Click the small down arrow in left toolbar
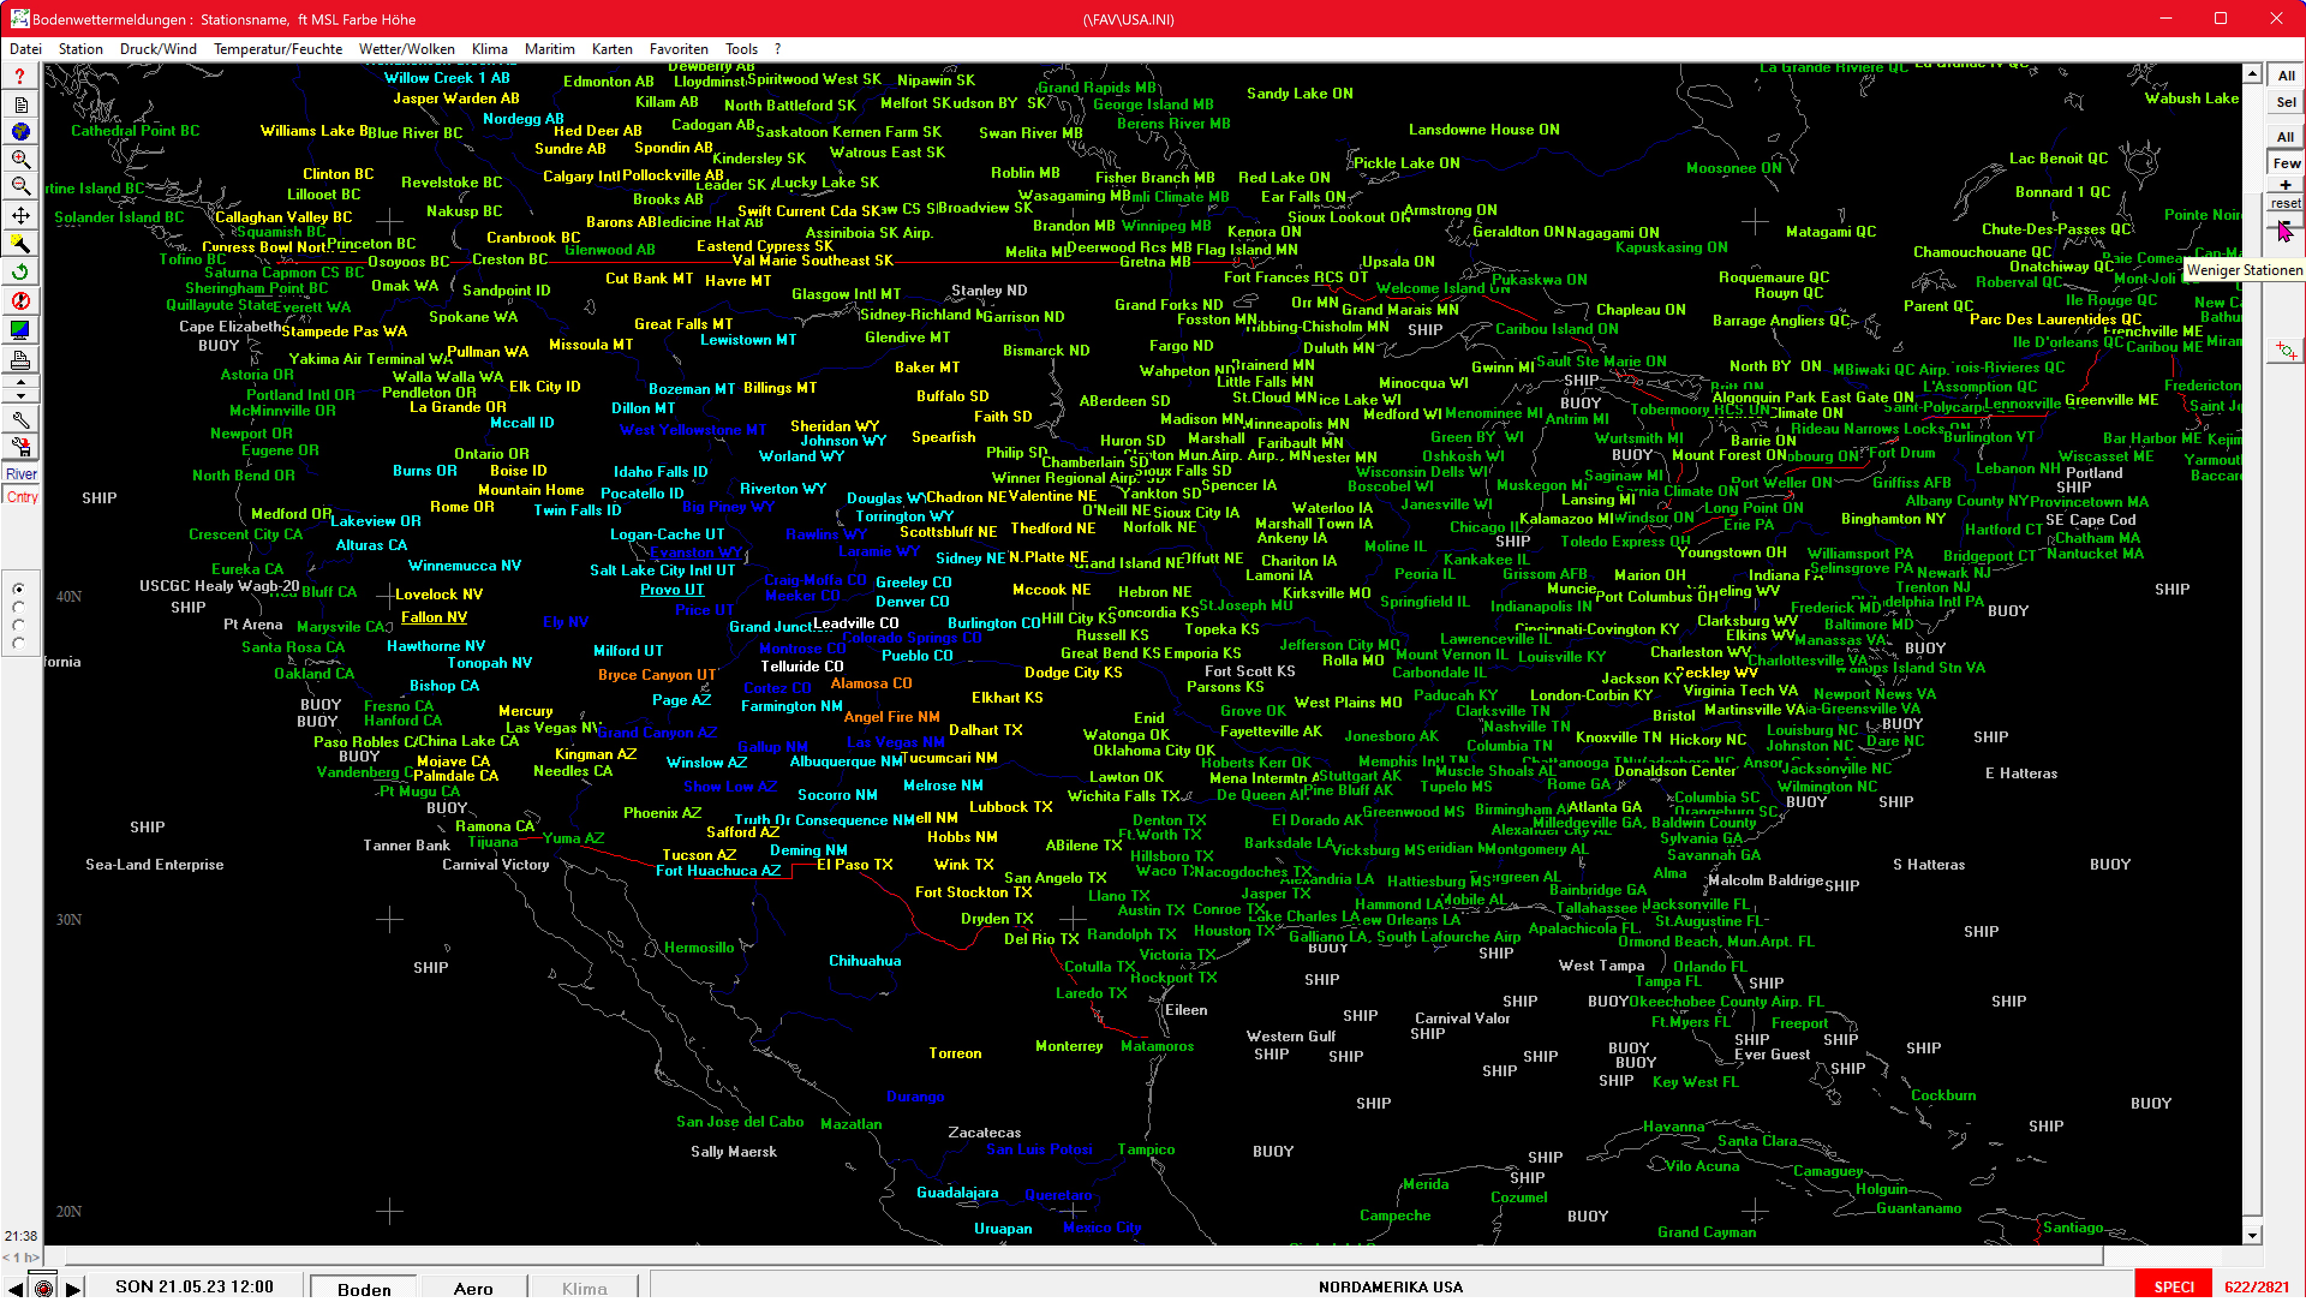This screenshot has height=1308, width=2306. 20,396
